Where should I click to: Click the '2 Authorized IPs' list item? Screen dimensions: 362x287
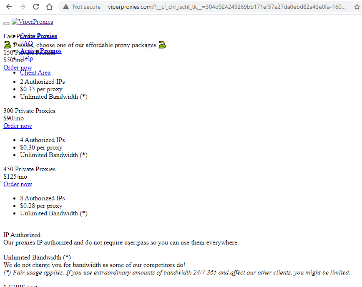43,82
